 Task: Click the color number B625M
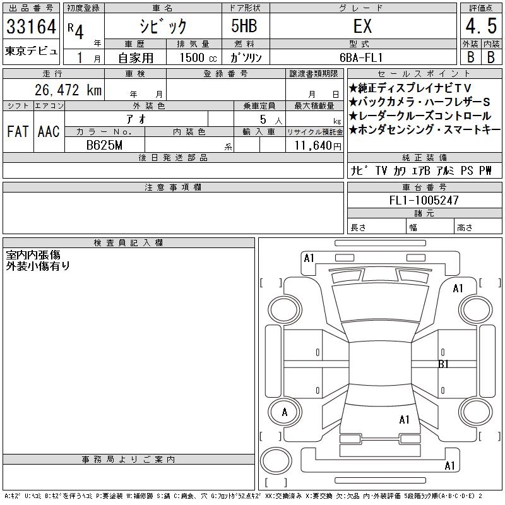click(x=104, y=145)
